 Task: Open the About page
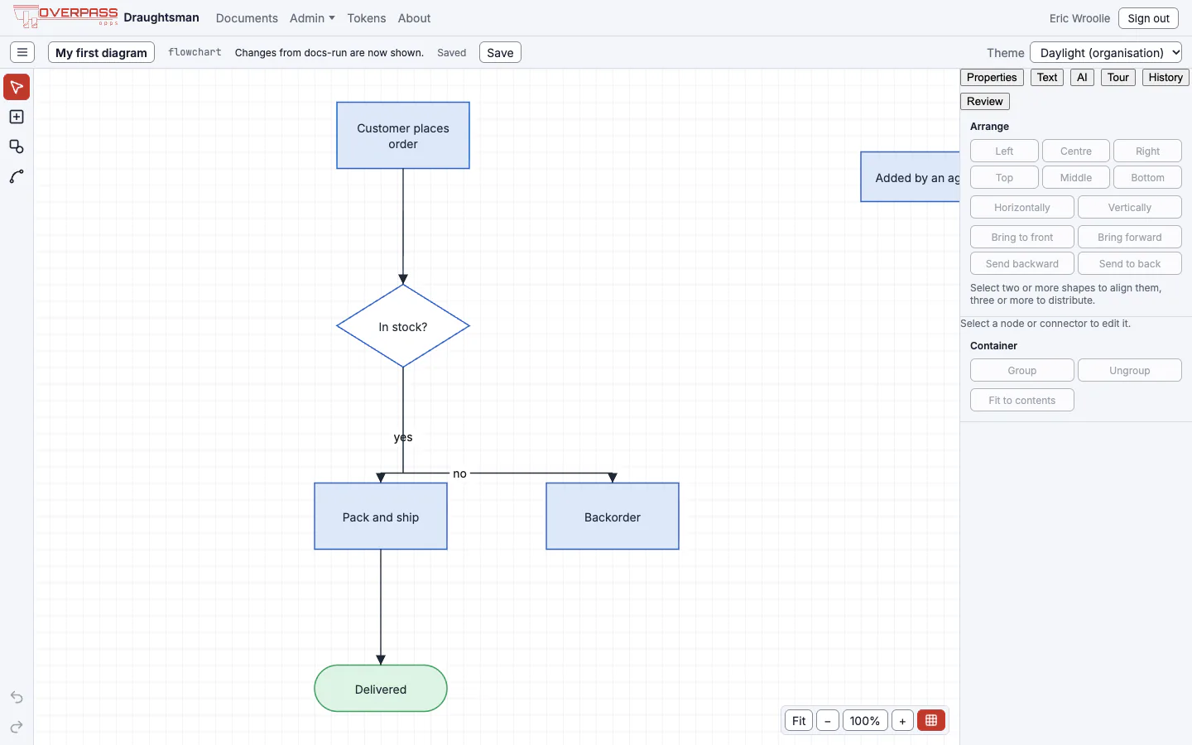coord(414,17)
